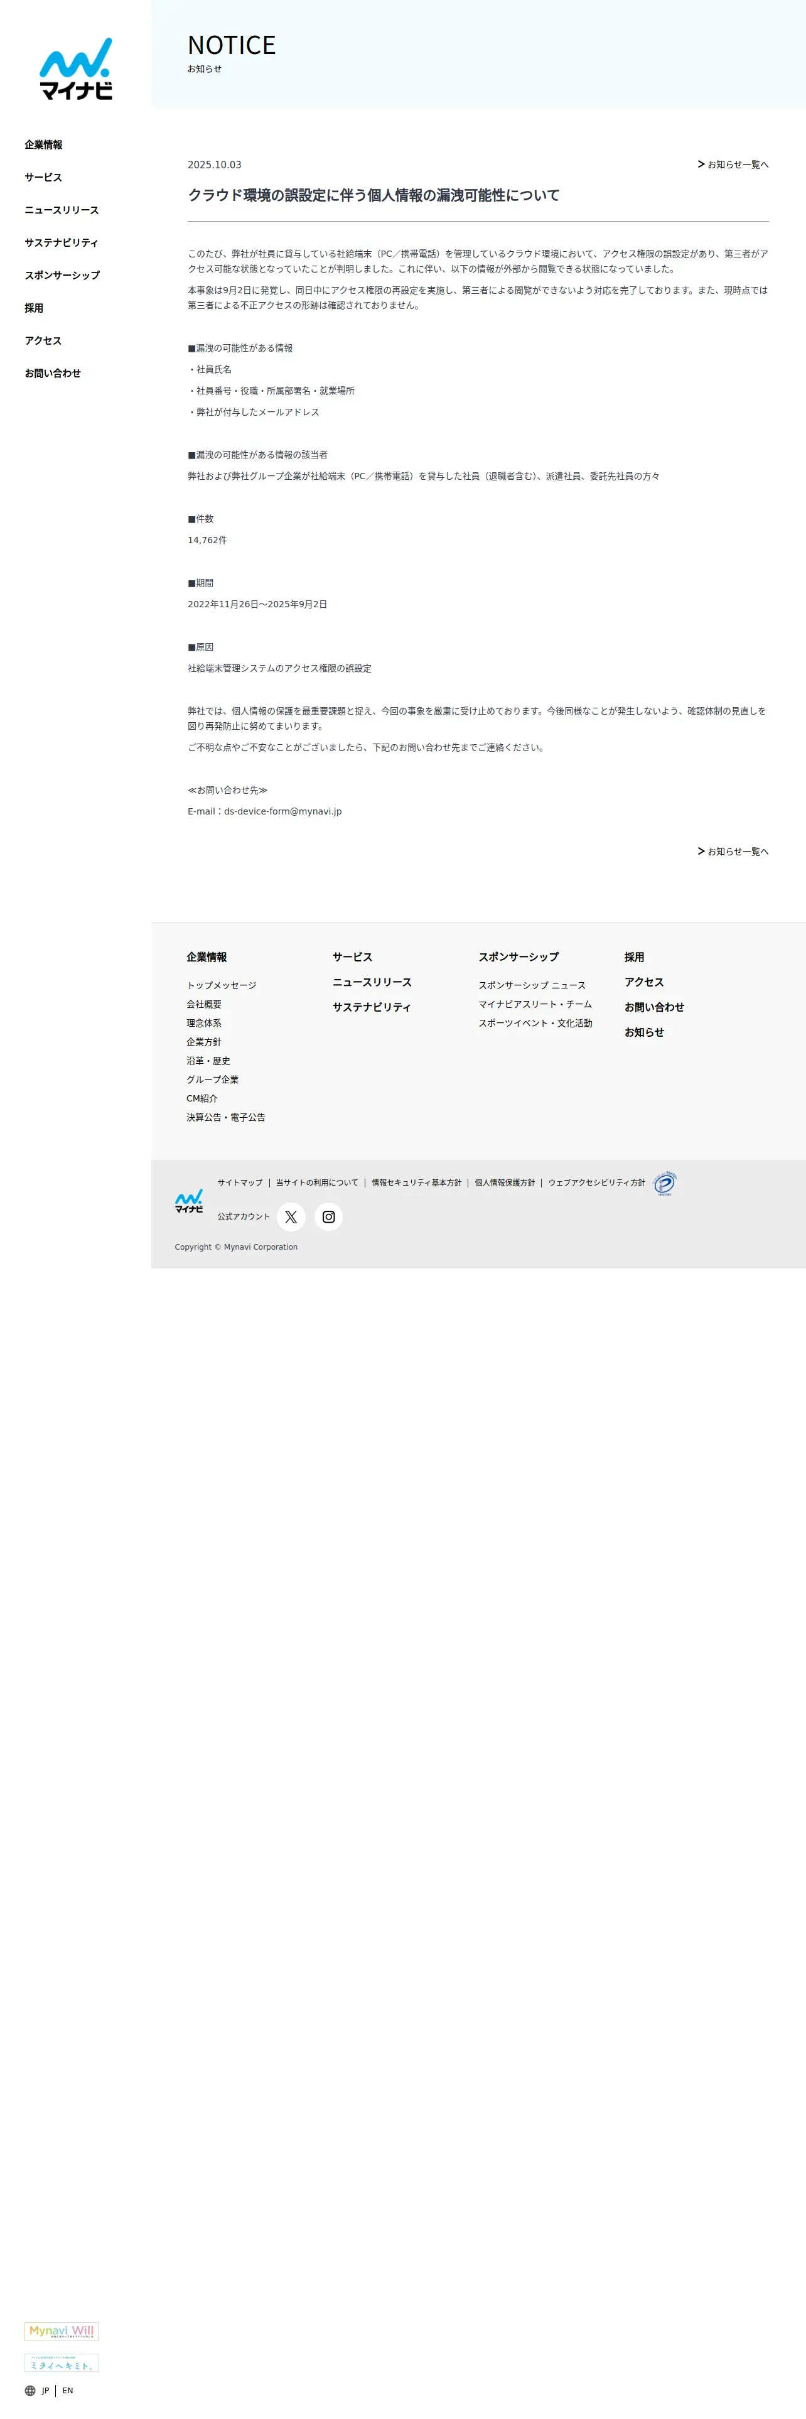Open 企業情報 in sidebar menu
The width and height of the screenshot is (806, 2419).
(x=43, y=144)
